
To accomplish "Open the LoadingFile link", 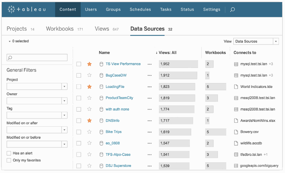I will tap(115, 86).
